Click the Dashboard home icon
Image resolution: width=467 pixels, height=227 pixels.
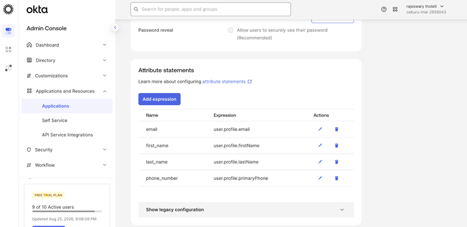point(29,45)
